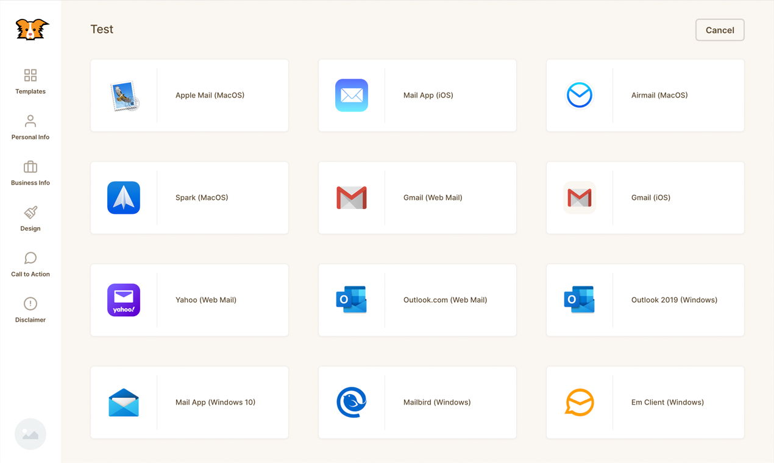The width and height of the screenshot is (774, 463).
Task: Choose Yahoo (Web Mail) label
Action: pyautogui.click(x=206, y=300)
